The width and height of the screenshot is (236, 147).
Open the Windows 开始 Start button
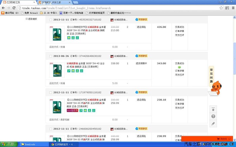pyautogui.click(x=8, y=144)
